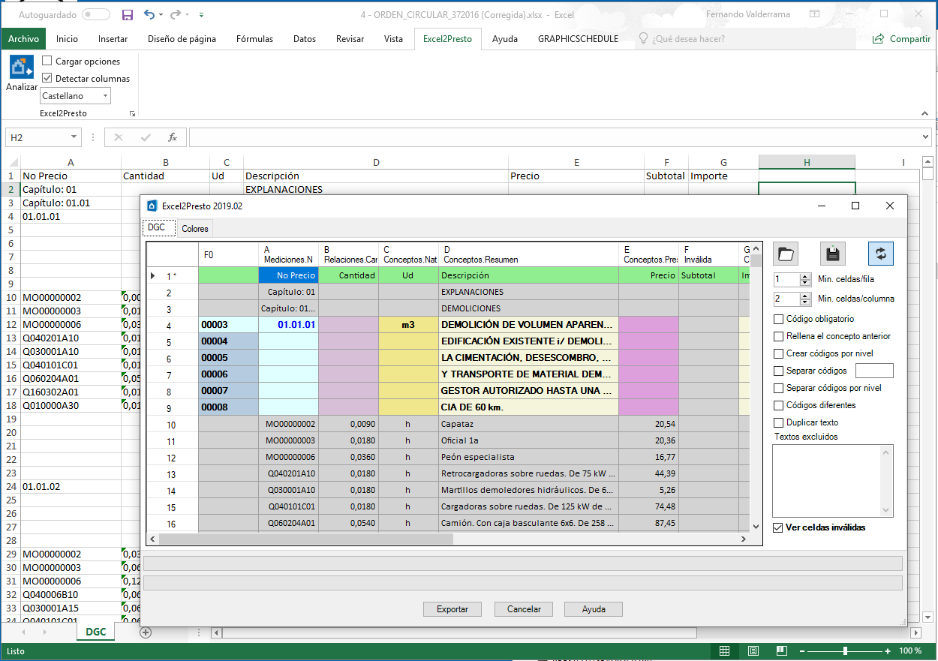
Task: Zoom out with the minus icon
Action: 803,650
